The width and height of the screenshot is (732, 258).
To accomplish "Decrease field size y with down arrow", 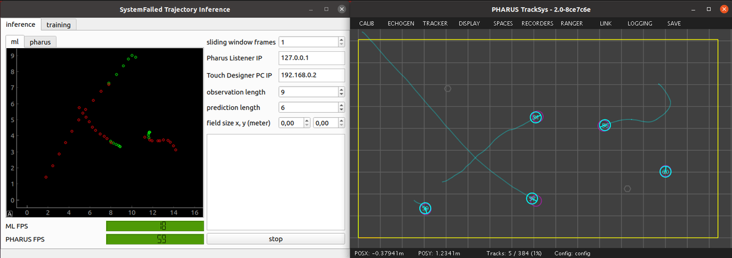I will (x=341, y=126).
